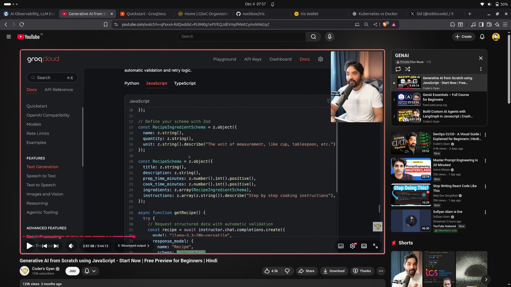Viewport: 511px width, 287px height.
Task: Mute the video volume icon
Action: pos(71,246)
